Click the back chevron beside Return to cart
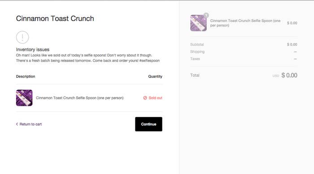 (x=17, y=124)
